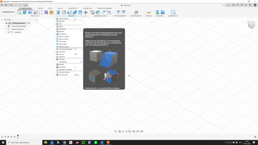The width and height of the screenshot is (258, 145).
Task: Activate the radio button next to (Nicht gespeichert)
Action: coord(29,23)
